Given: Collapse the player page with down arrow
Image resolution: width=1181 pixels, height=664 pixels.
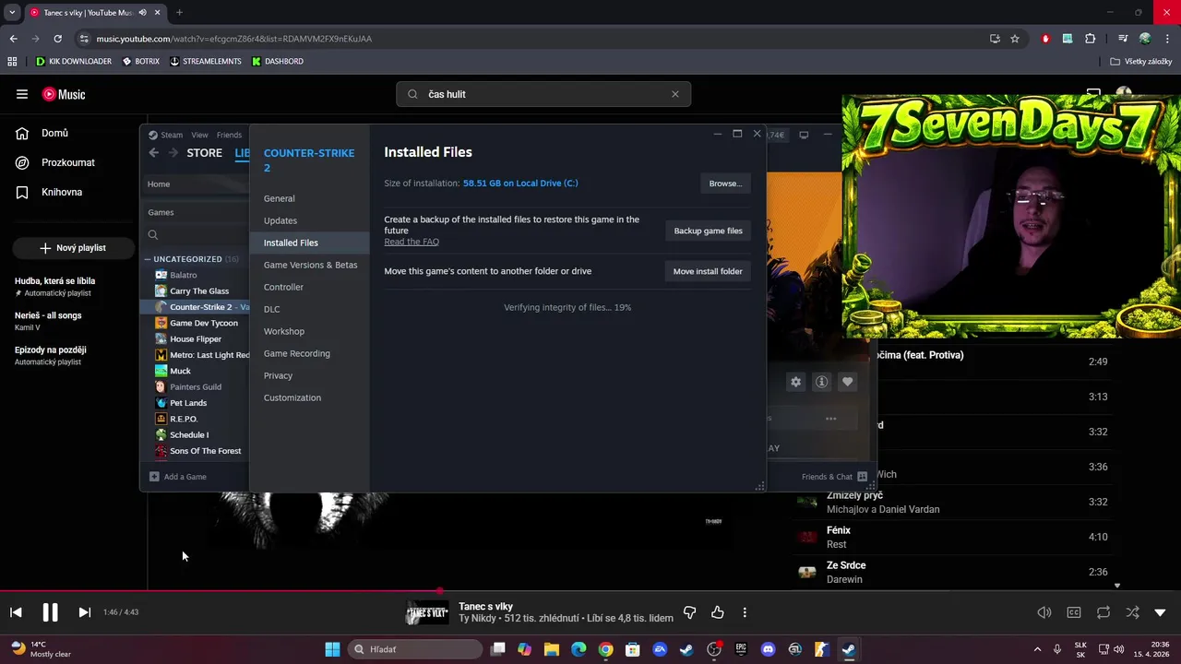Looking at the screenshot, I should (1160, 612).
